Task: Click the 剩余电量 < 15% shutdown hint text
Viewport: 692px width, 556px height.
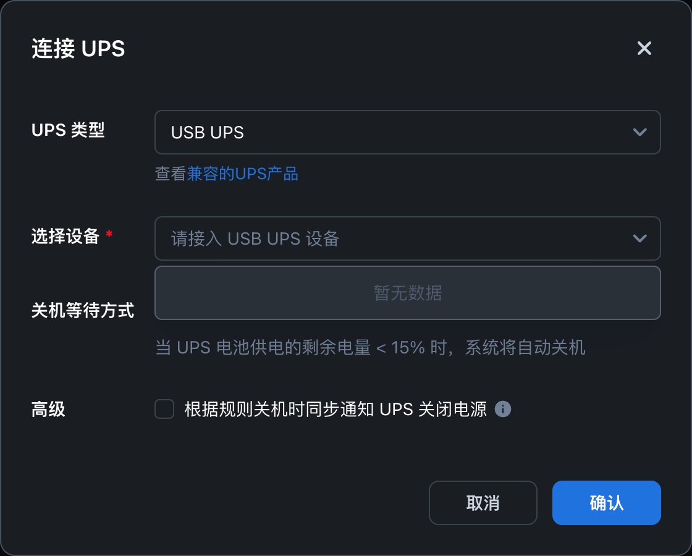Action: [370, 348]
